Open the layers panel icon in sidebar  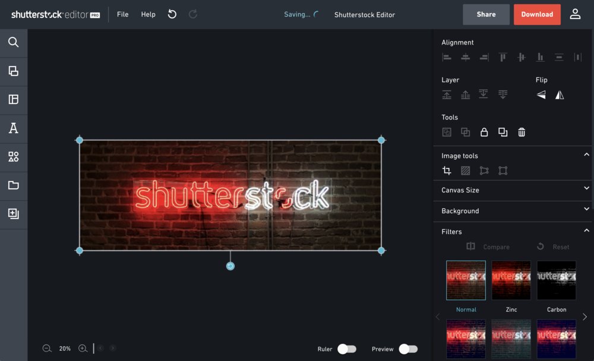(x=13, y=71)
